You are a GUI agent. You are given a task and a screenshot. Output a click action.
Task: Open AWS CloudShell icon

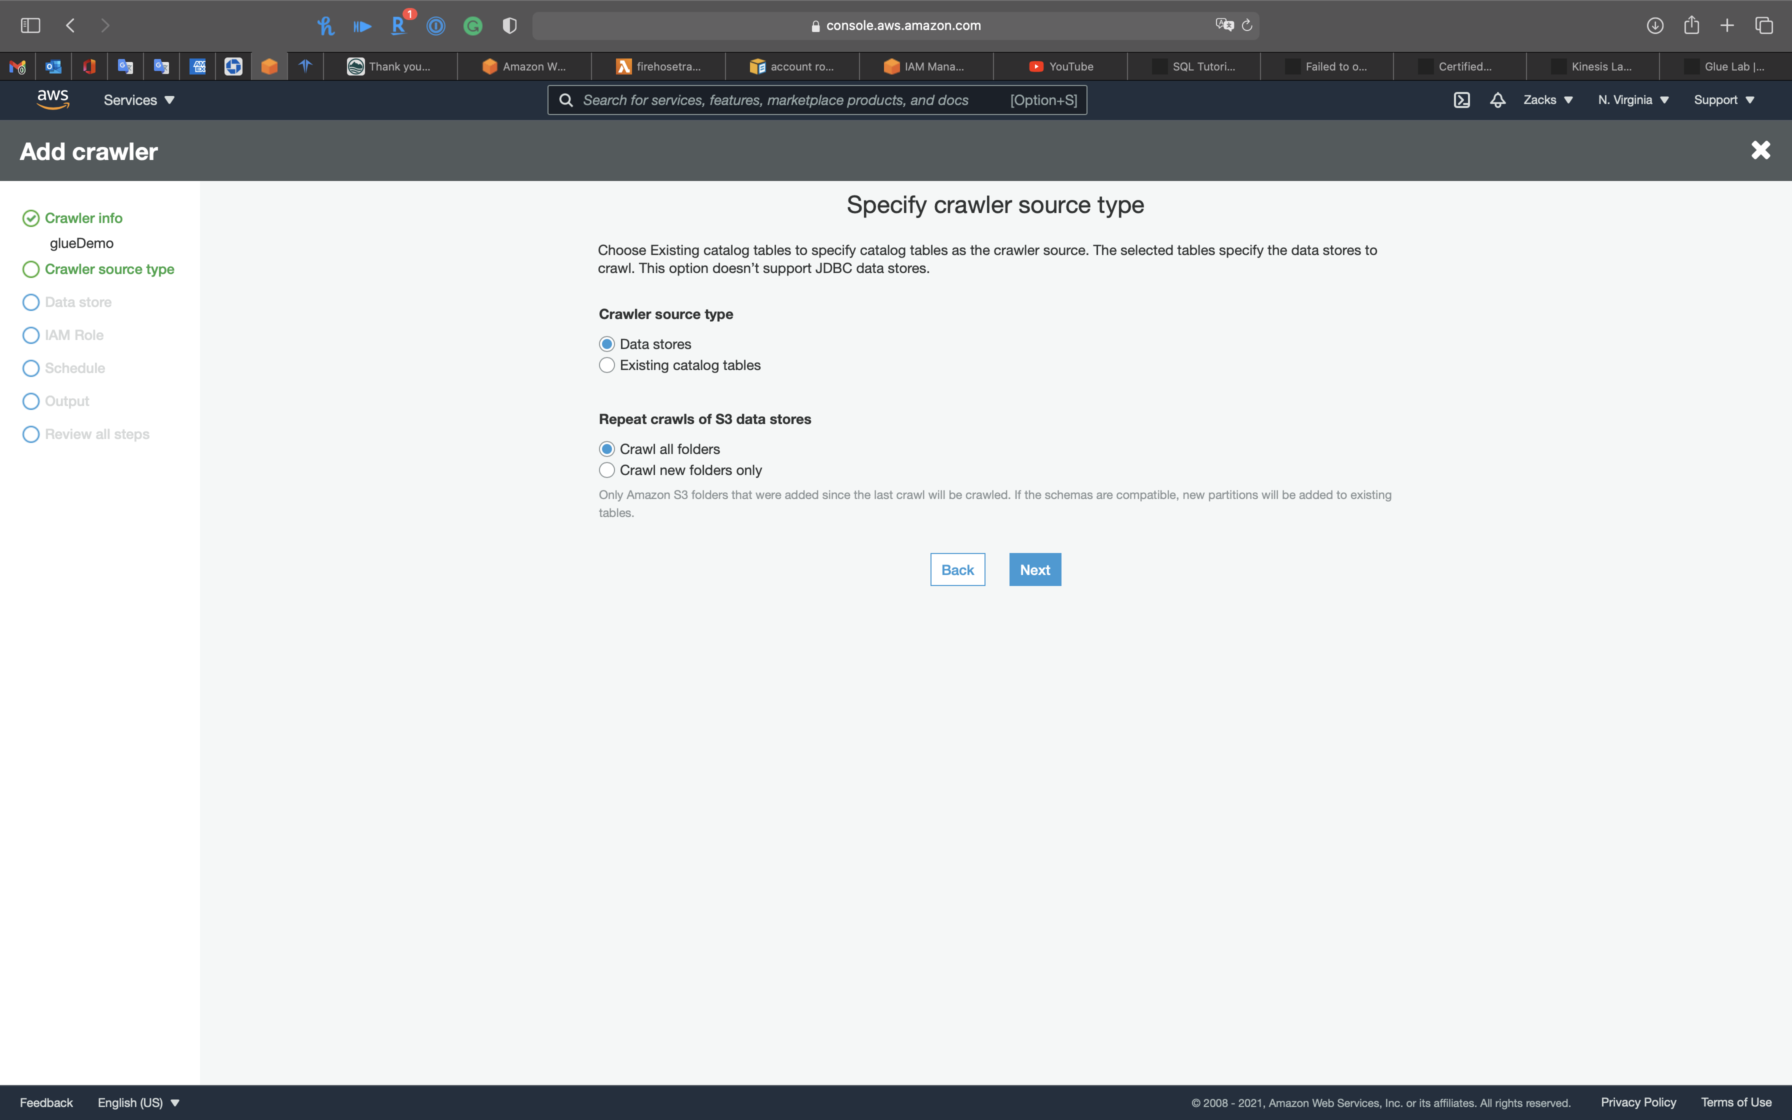(x=1461, y=100)
